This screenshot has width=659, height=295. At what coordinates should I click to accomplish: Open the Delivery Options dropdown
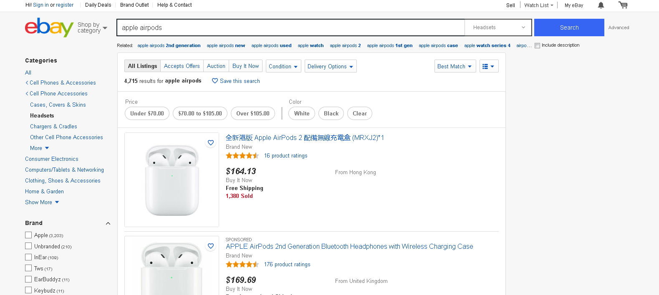pyautogui.click(x=331, y=66)
